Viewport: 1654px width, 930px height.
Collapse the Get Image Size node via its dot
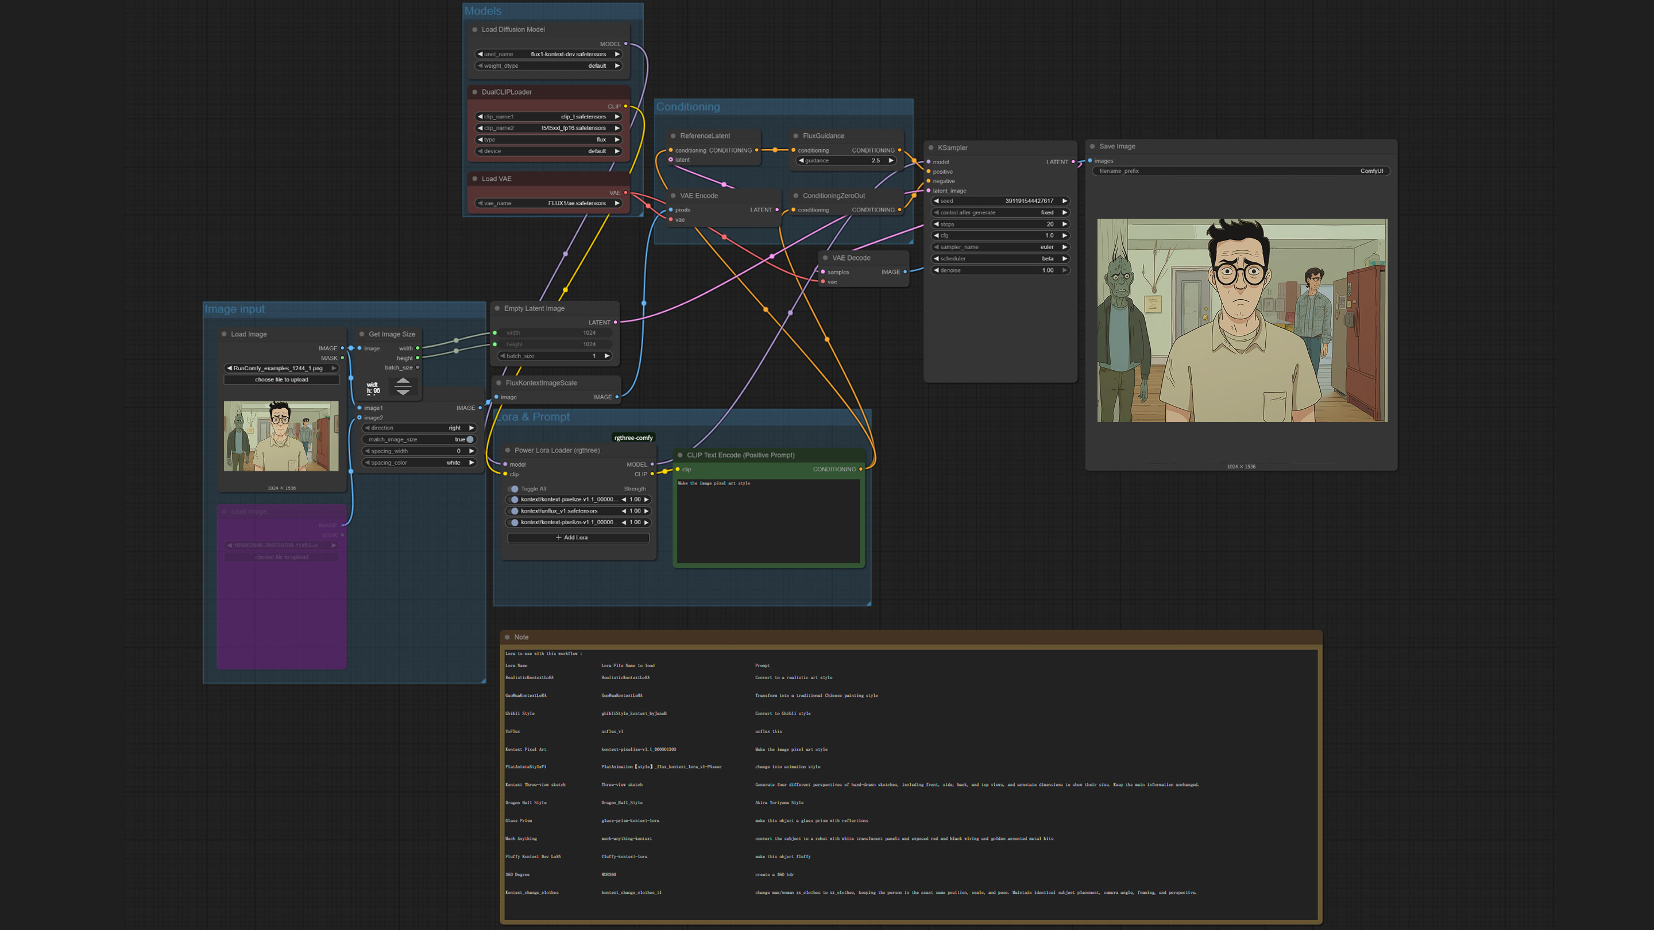[361, 334]
